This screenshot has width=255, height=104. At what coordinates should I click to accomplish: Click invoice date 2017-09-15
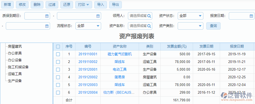tap(206, 54)
